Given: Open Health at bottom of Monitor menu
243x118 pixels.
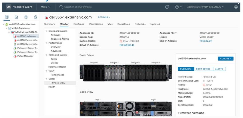Looking at the screenshot, I should 52,87.
